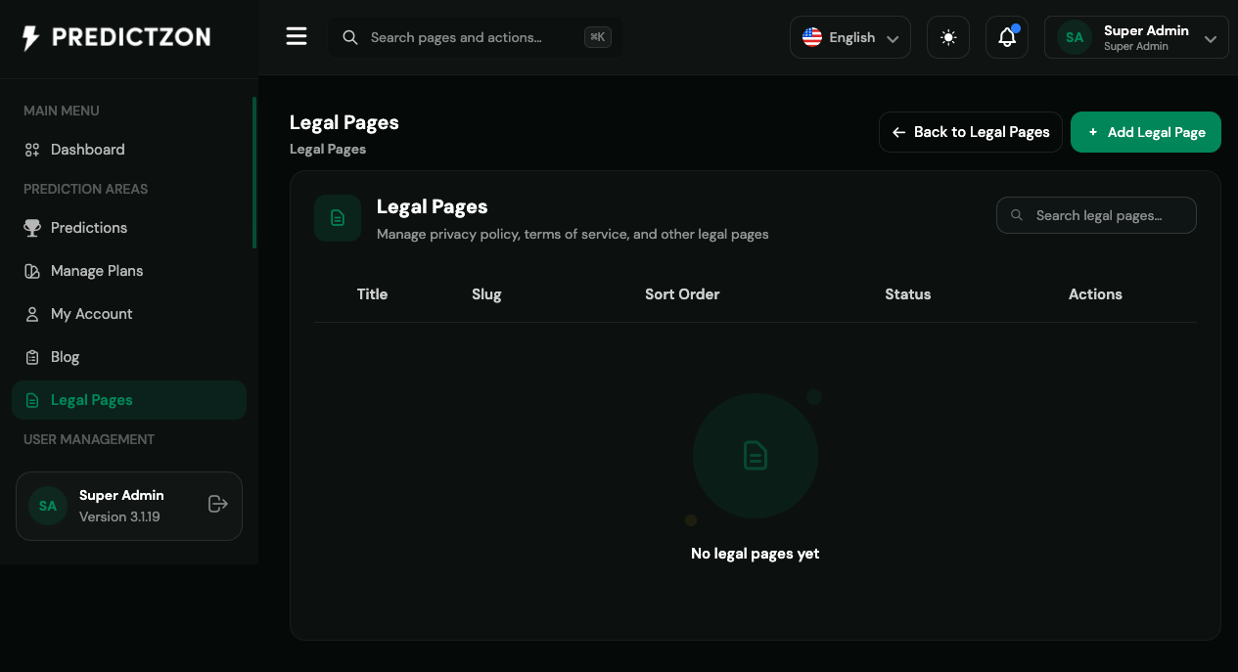Click the Blog clipboard icon

[32, 357]
